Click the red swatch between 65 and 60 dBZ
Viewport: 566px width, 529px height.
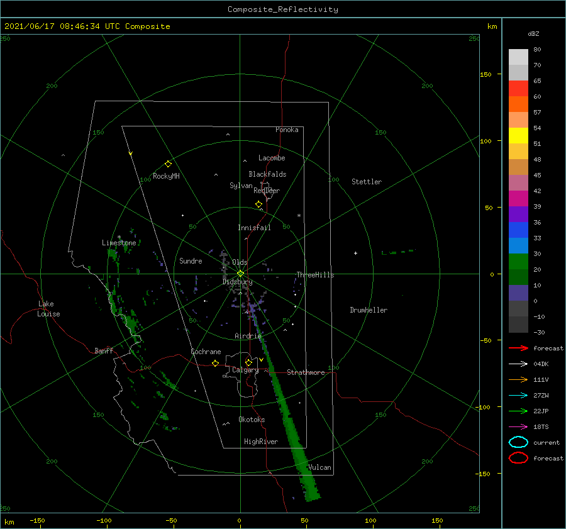(x=518, y=89)
